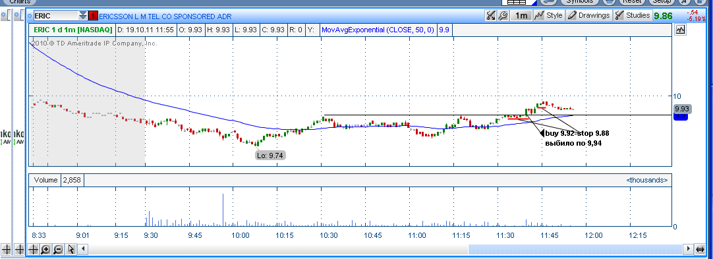
Task: Select the crosshair cursor tool in chart
Action: (33, 249)
